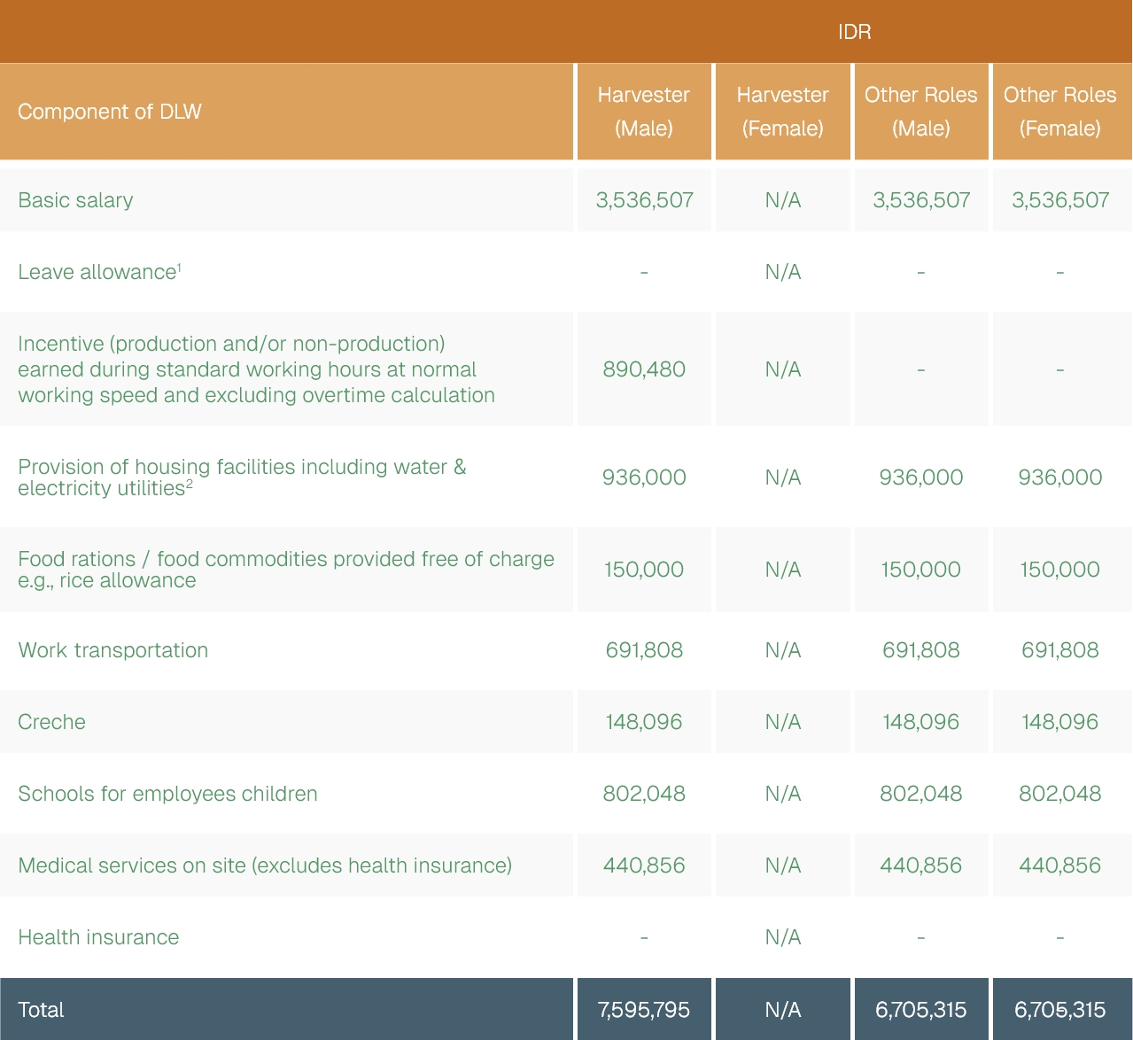Open footnote 1 beside Leave allowance
Viewport: 1133px width, 1040px height.
tap(179, 267)
